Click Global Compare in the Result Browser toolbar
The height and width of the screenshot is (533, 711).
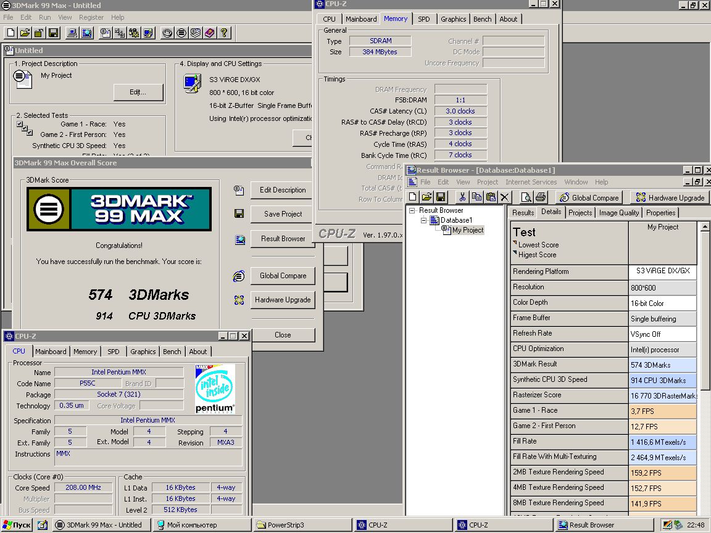pos(589,197)
